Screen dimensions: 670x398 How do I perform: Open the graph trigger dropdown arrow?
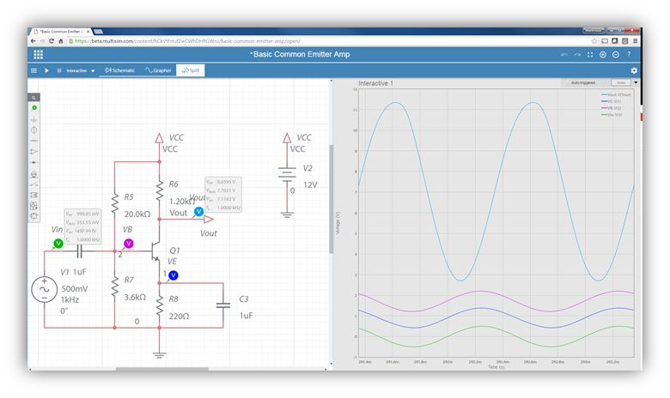(636, 82)
